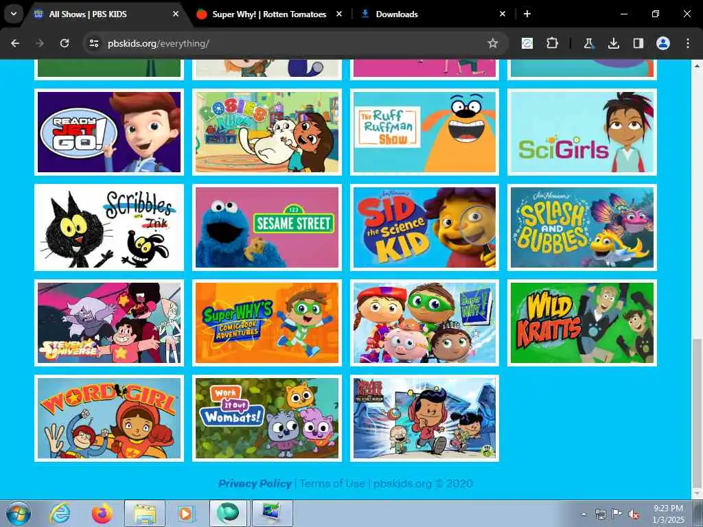
Task: Open Work It Out Wombats tile
Action: (267, 418)
